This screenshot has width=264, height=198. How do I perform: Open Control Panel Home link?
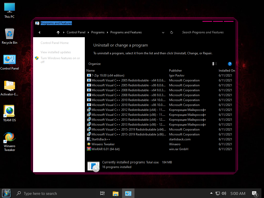tap(55, 43)
